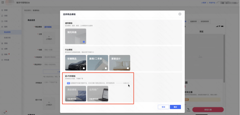Image resolution: width=240 pixels, height=115 pixels.
Task: Choose the 高级模板 blue-V template thumbnail
Action: [76, 94]
